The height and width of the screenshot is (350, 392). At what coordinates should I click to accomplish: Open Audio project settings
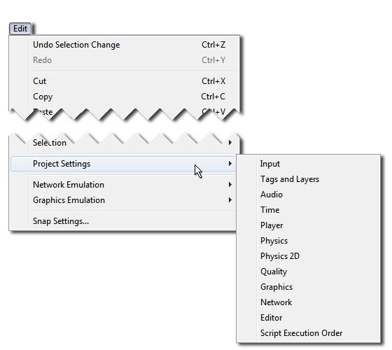point(308,195)
